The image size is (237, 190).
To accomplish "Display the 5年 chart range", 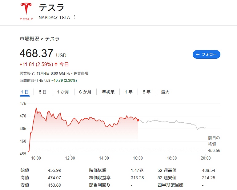I will [x=147, y=92].
